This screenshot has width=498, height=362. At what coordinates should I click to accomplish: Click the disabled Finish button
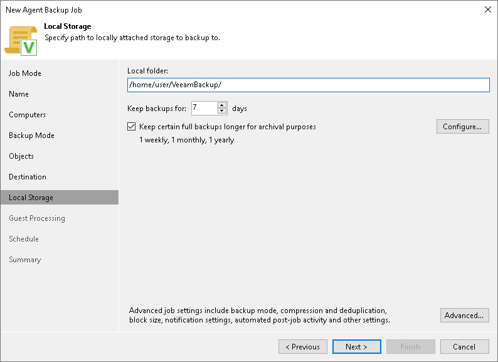(x=410, y=347)
